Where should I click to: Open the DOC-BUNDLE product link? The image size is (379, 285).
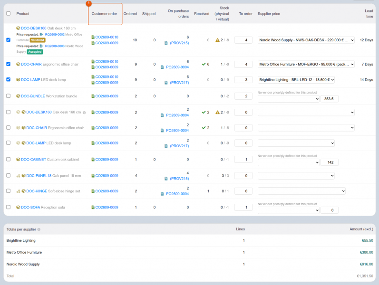click(x=33, y=96)
